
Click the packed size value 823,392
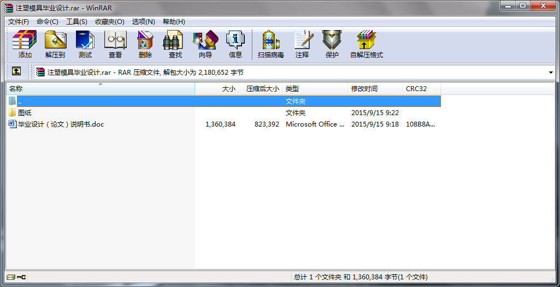[x=267, y=124]
